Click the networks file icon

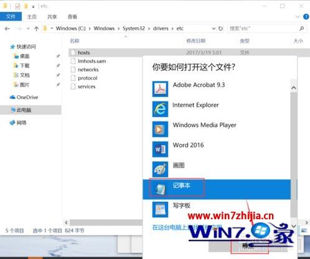(73, 70)
